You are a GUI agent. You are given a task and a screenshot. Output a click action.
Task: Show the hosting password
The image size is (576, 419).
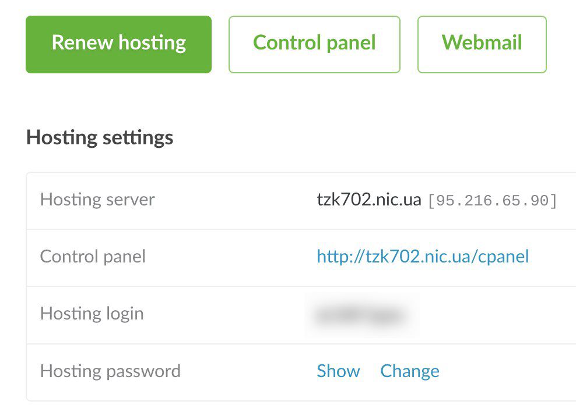click(338, 371)
